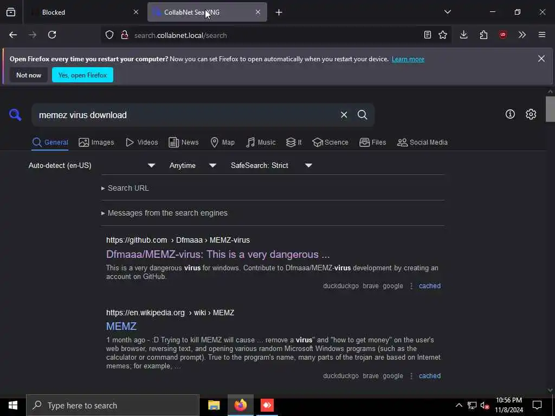
Task: Click the address bar URL
Action: click(180, 35)
